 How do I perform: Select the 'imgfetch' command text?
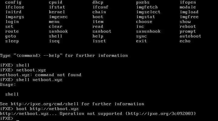[x=147, y=7]
